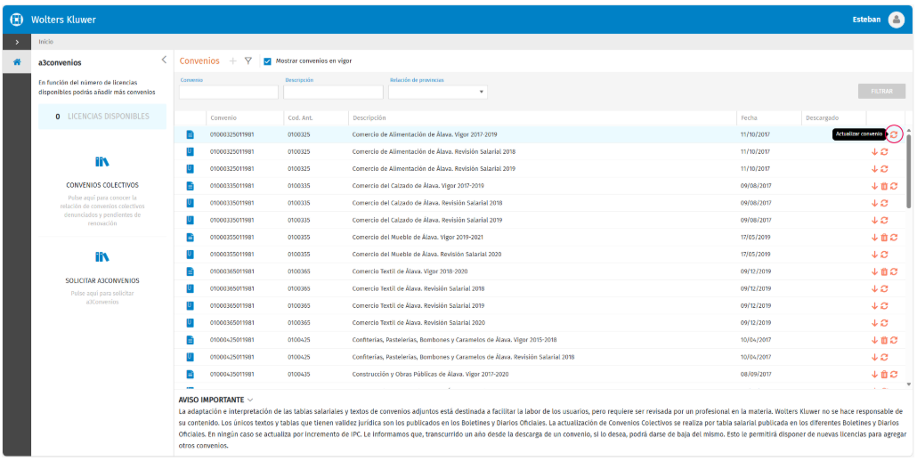The image size is (917, 461).
Task: Open Relación de provincias dropdown
Action: (438, 93)
